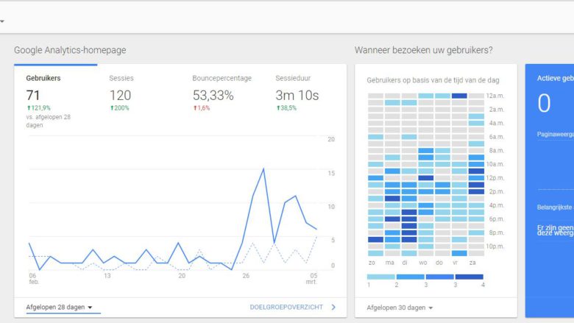
Task: Click the Paginaweergaven label in the blue card
Action: (x=555, y=134)
